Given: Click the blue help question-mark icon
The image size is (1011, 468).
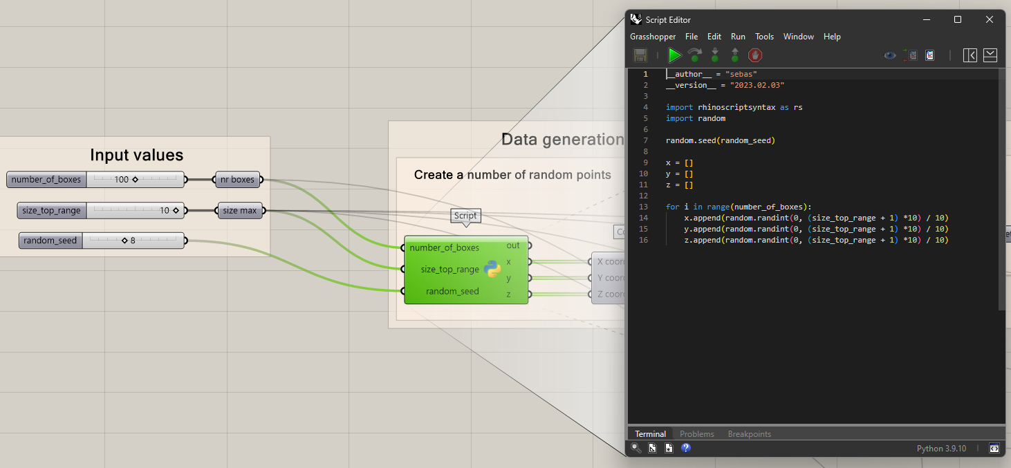Looking at the screenshot, I should (685, 448).
